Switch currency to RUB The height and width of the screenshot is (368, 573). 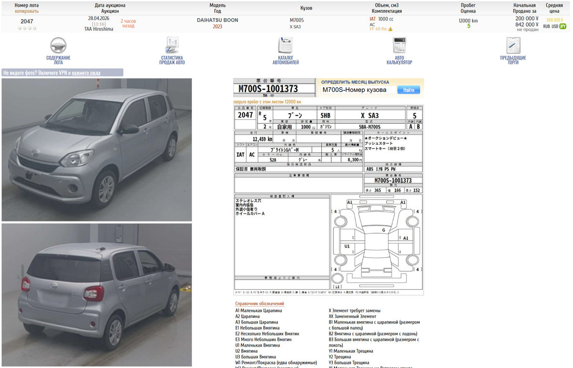click(x=547, y=27)
